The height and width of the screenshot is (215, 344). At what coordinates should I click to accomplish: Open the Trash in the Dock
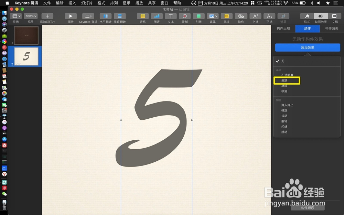[x=4, y=208]
